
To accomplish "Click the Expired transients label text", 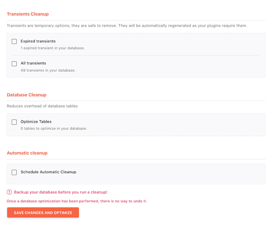I will pyautogui.click(x=38, y=41).
